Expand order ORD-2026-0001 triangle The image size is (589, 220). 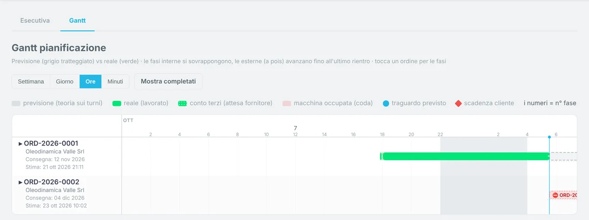(21, 144)
